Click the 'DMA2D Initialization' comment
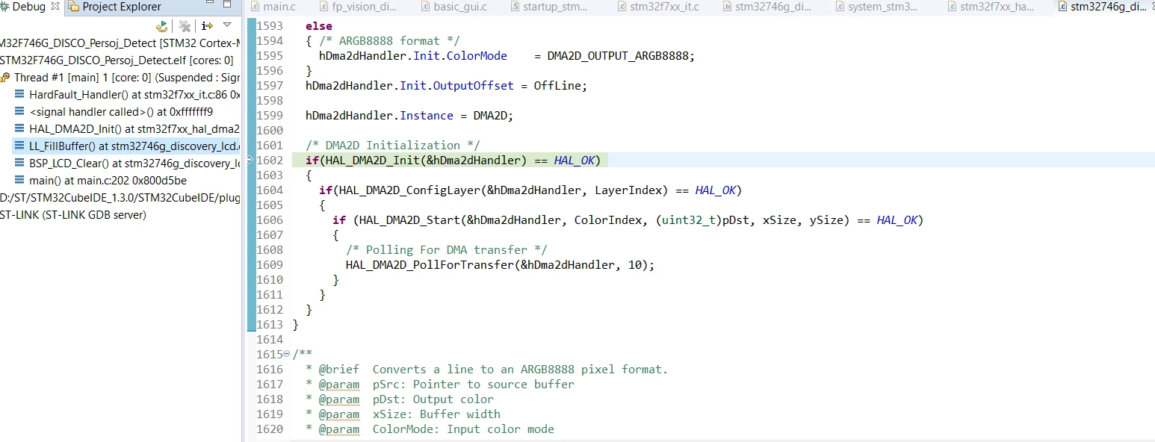This screenshot has width=1155, height=442. tap(393, 146)
